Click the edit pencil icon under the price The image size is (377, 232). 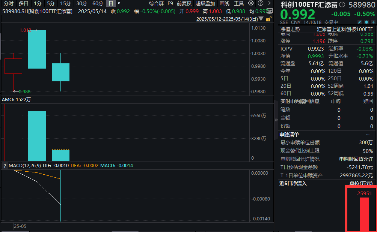pos(360,22)
